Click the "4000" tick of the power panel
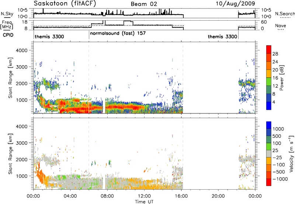Screen dimensions: 295x204 pos(21,50)
